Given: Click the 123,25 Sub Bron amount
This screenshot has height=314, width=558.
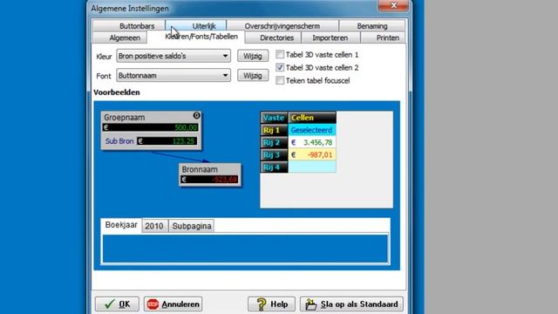Looking at the screenshot, I should [x=167, y=141].
